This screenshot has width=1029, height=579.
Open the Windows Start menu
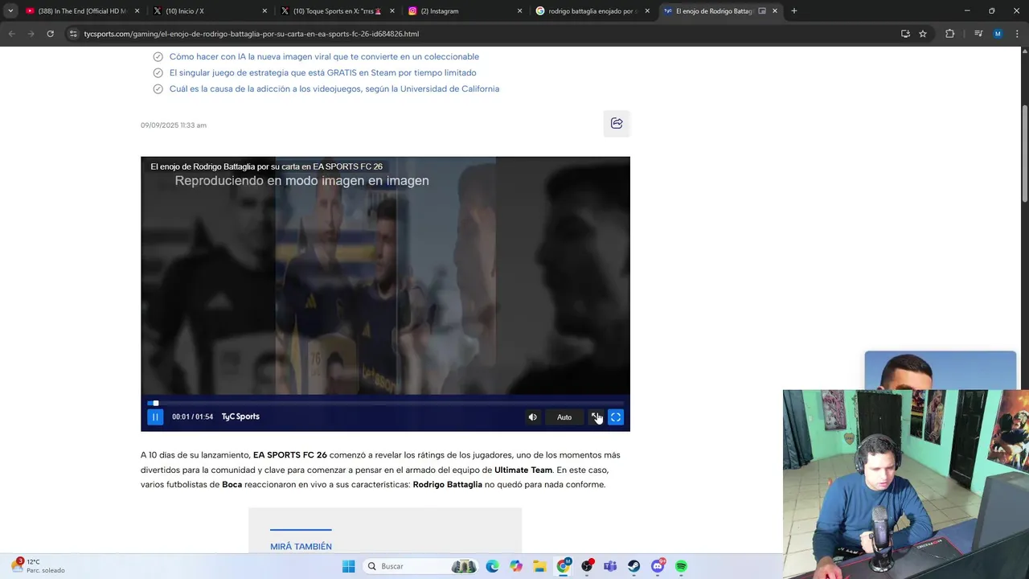(348, 566)
